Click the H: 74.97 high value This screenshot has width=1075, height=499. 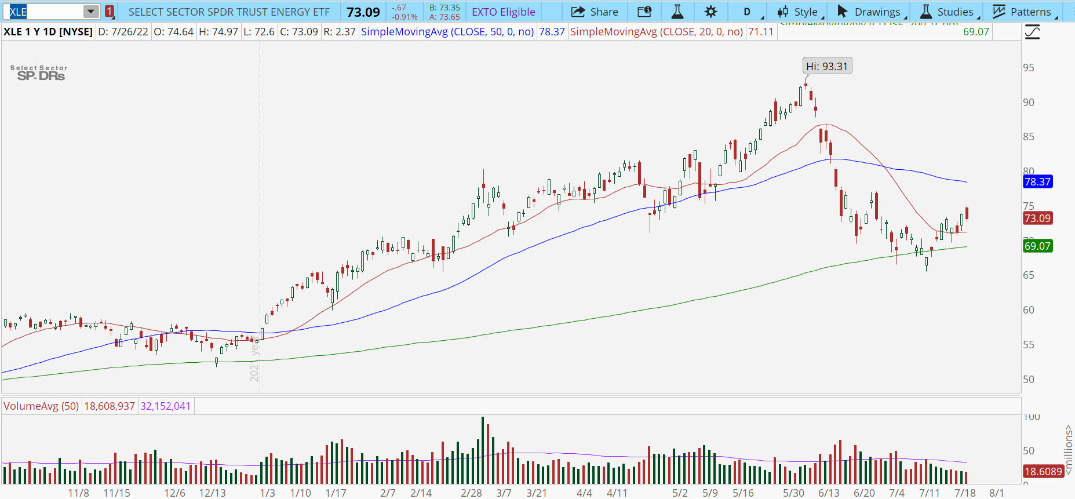pyautogui.click(x=218, y=31)
